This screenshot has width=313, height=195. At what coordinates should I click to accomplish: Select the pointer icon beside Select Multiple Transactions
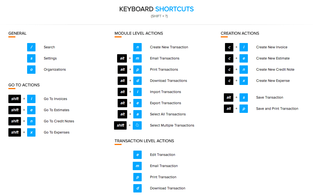coord(137,125)
